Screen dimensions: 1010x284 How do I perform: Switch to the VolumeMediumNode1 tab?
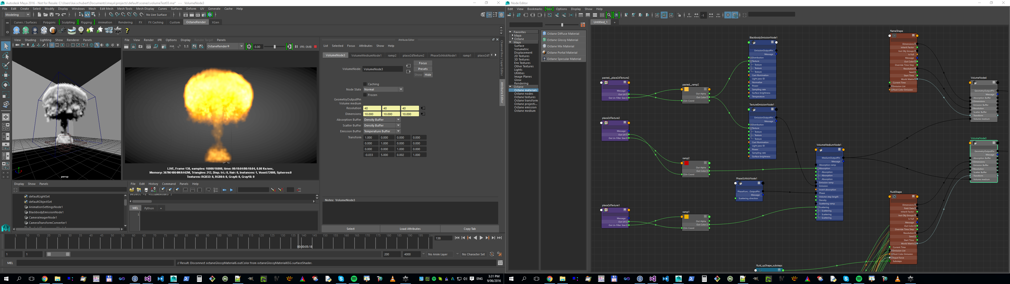coord(366,55)
